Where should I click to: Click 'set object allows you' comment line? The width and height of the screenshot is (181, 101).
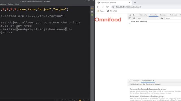[x=40, y=22]
